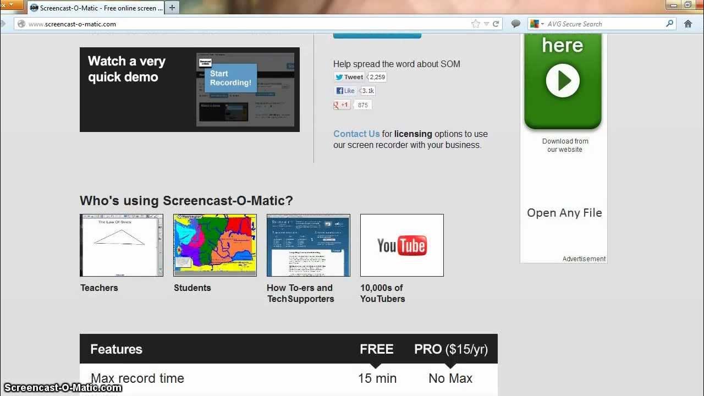Reload the page using the refresh icon
This screenshot has height=396, width=704.
tap(496, 24)
